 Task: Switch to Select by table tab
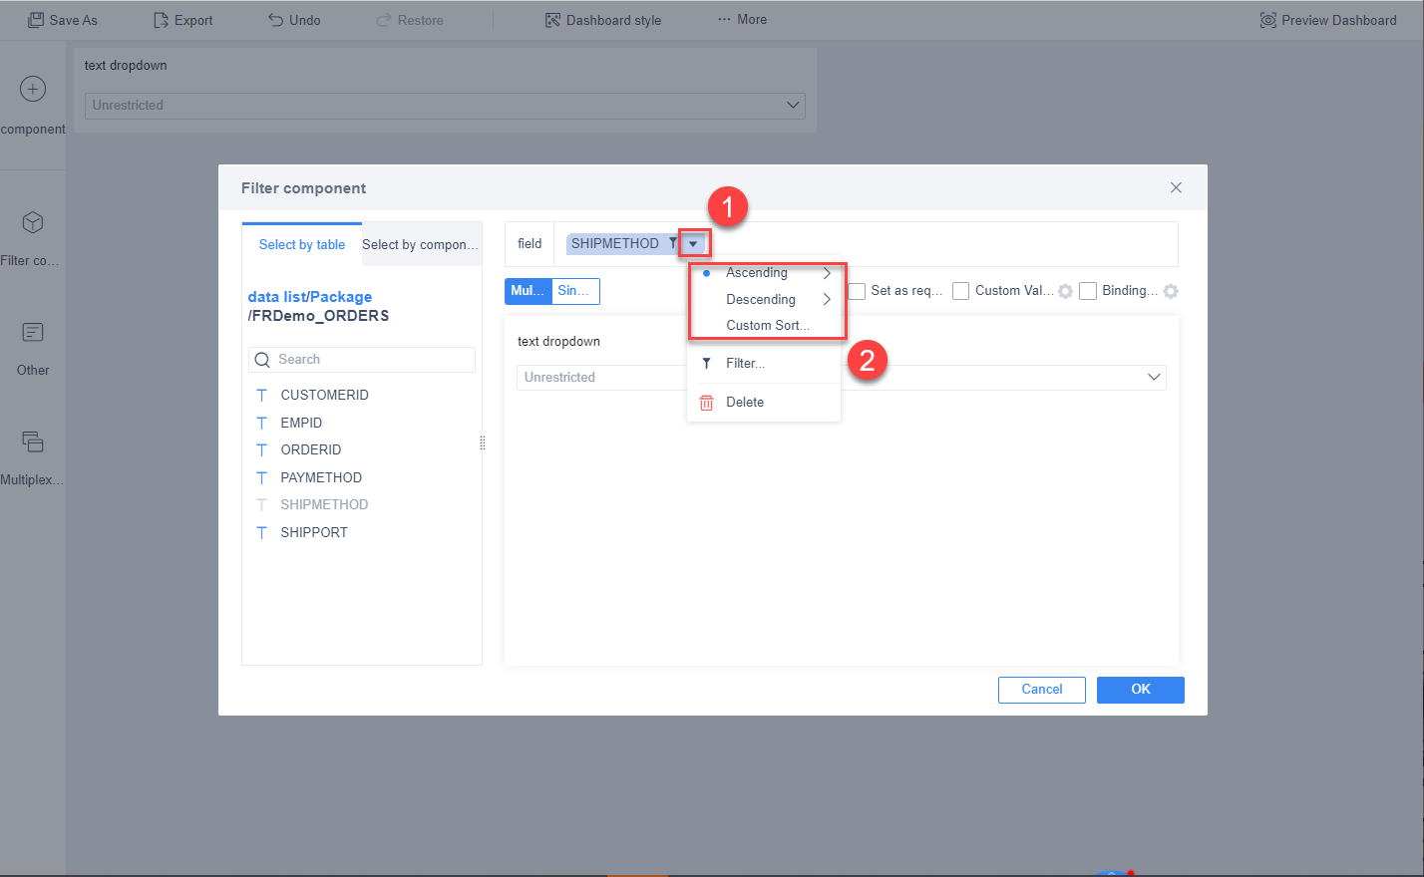(302, 244)
